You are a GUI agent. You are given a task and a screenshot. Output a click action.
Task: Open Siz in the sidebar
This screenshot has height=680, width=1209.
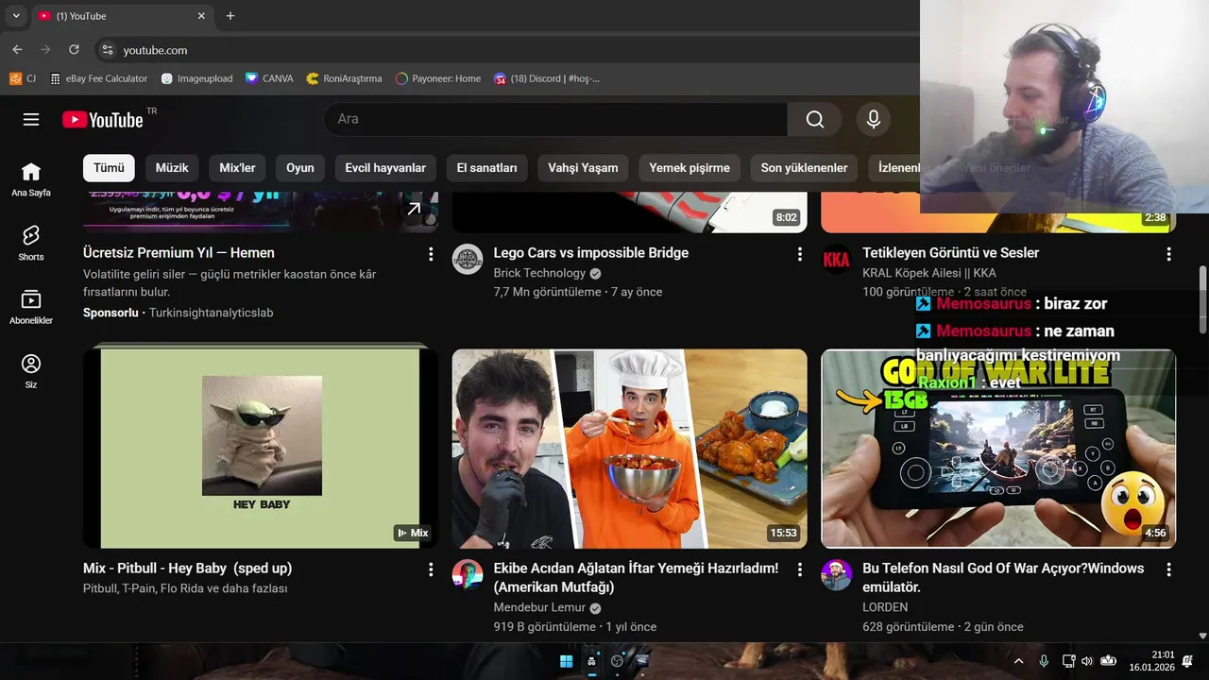(31, 371)
